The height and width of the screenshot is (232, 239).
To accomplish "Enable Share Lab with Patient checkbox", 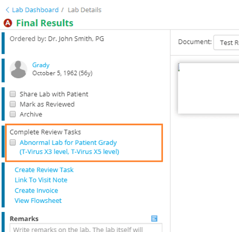I will pyautogui.click(x=13, y=94).
